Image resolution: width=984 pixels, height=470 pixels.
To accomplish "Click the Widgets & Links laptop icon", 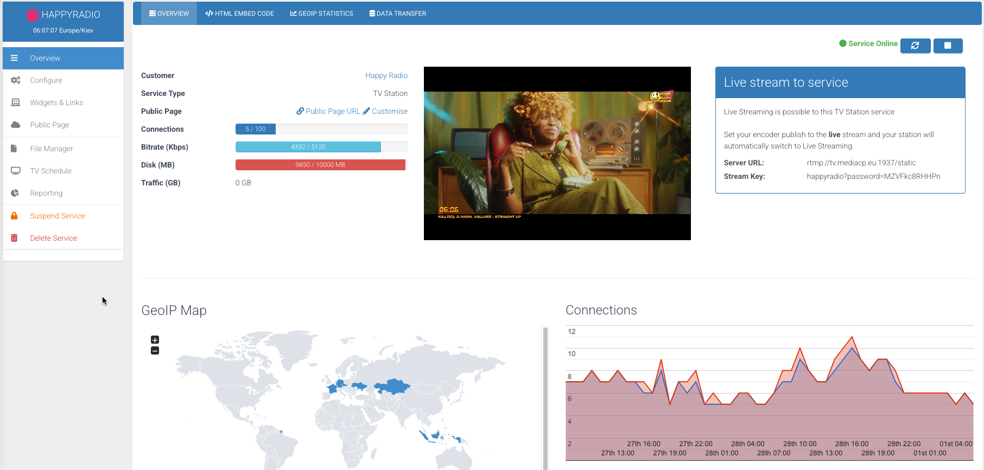I will [x=16, y=102].
